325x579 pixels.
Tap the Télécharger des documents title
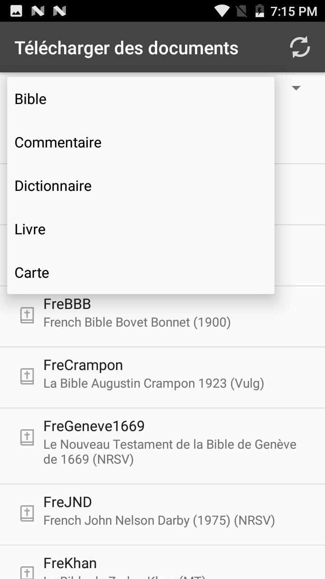point(126,48)
